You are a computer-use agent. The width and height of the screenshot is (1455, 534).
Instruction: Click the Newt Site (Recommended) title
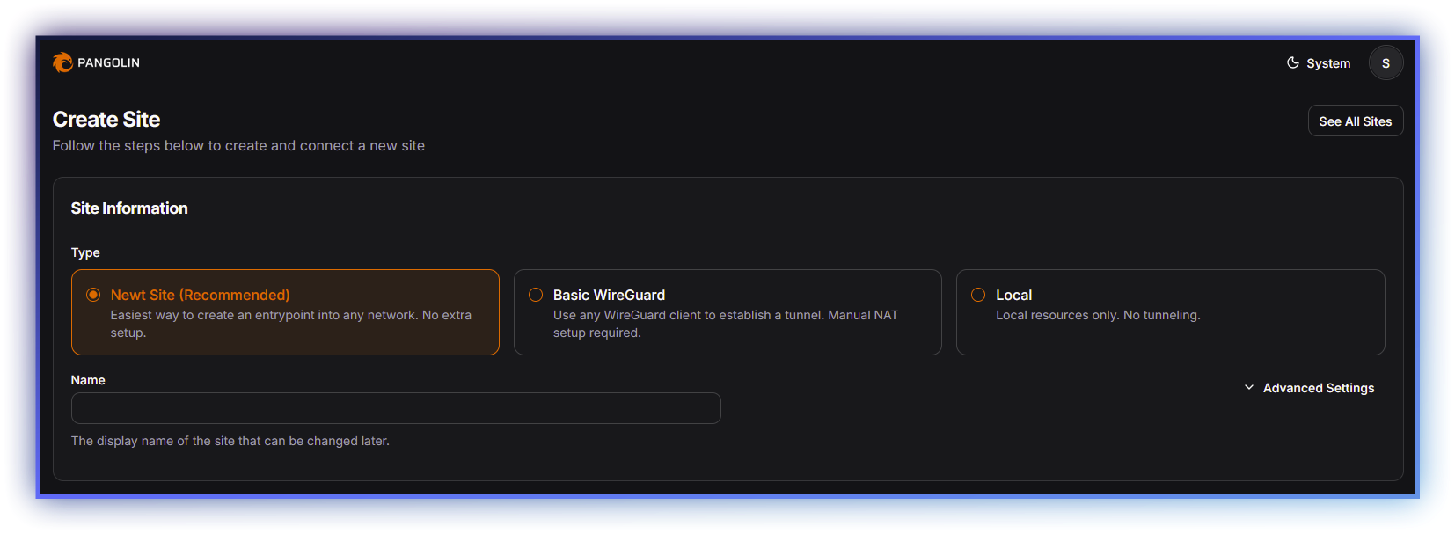point(200,295)
